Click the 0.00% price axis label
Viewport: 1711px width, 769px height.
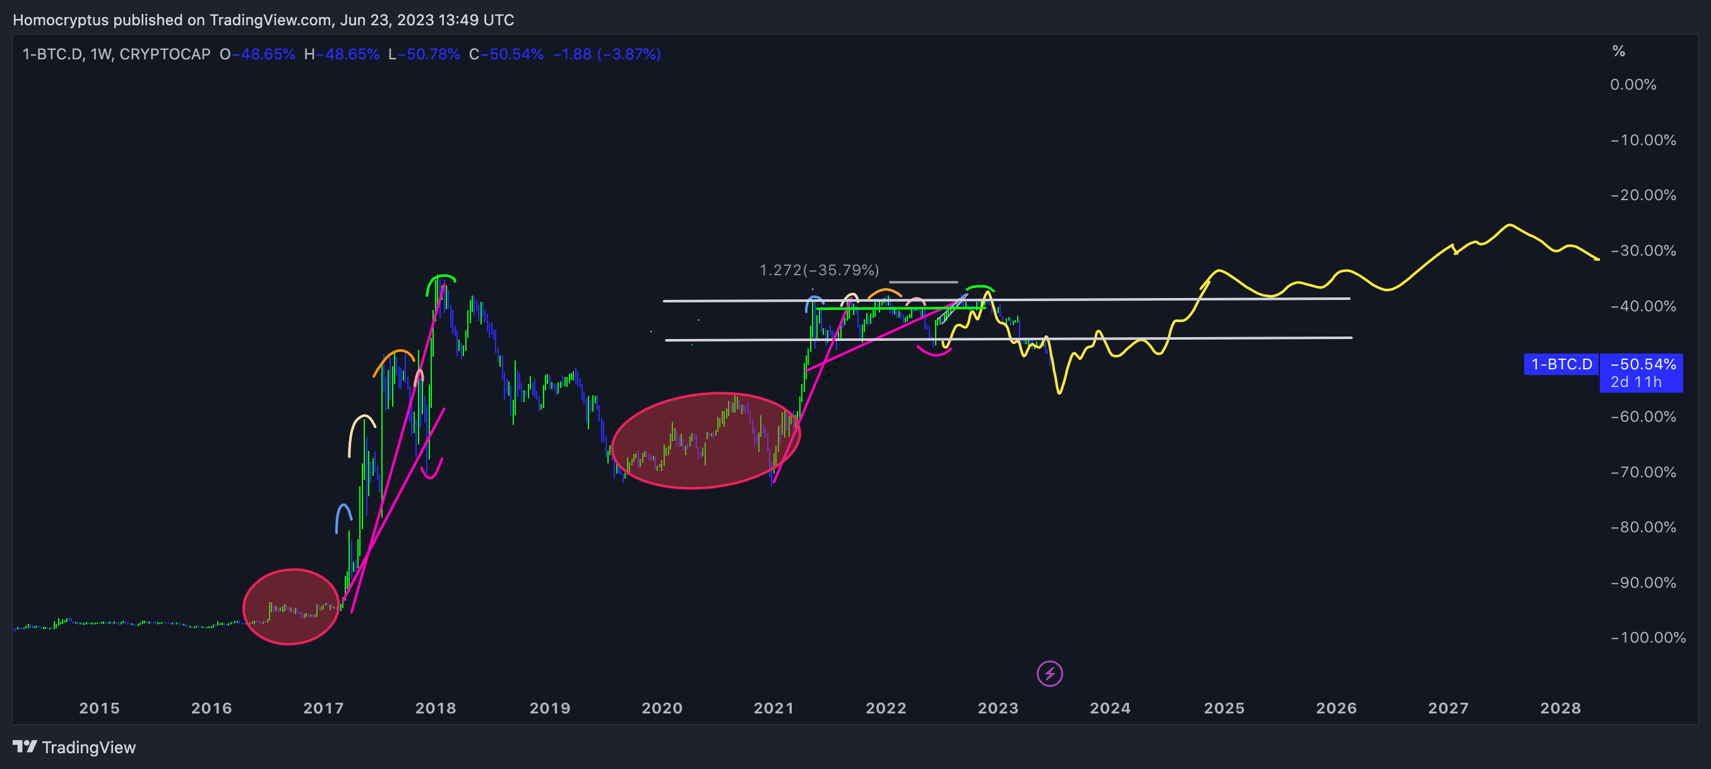[x=1633, y=85]
